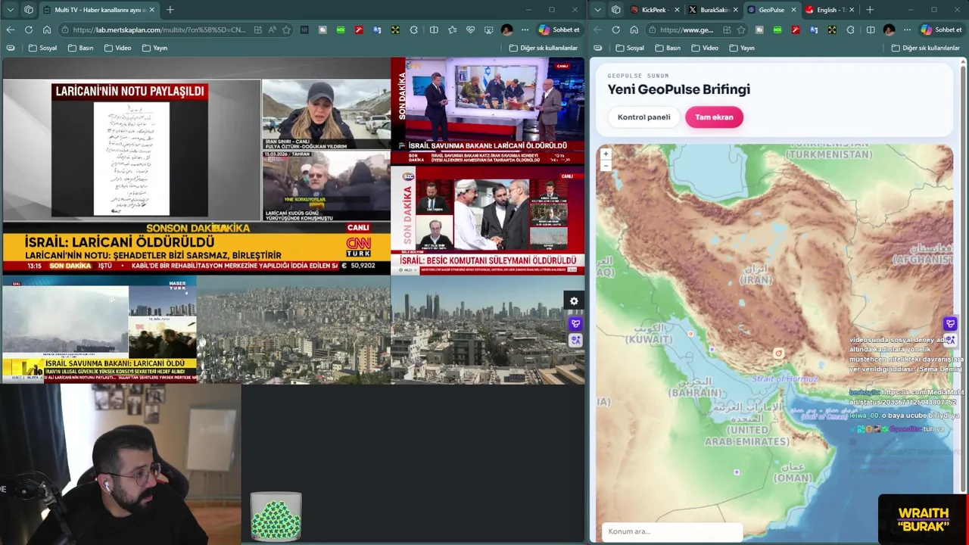Open profile avatar in Multi TV window
Screen dimensions: 969x545
coord(506,30)
